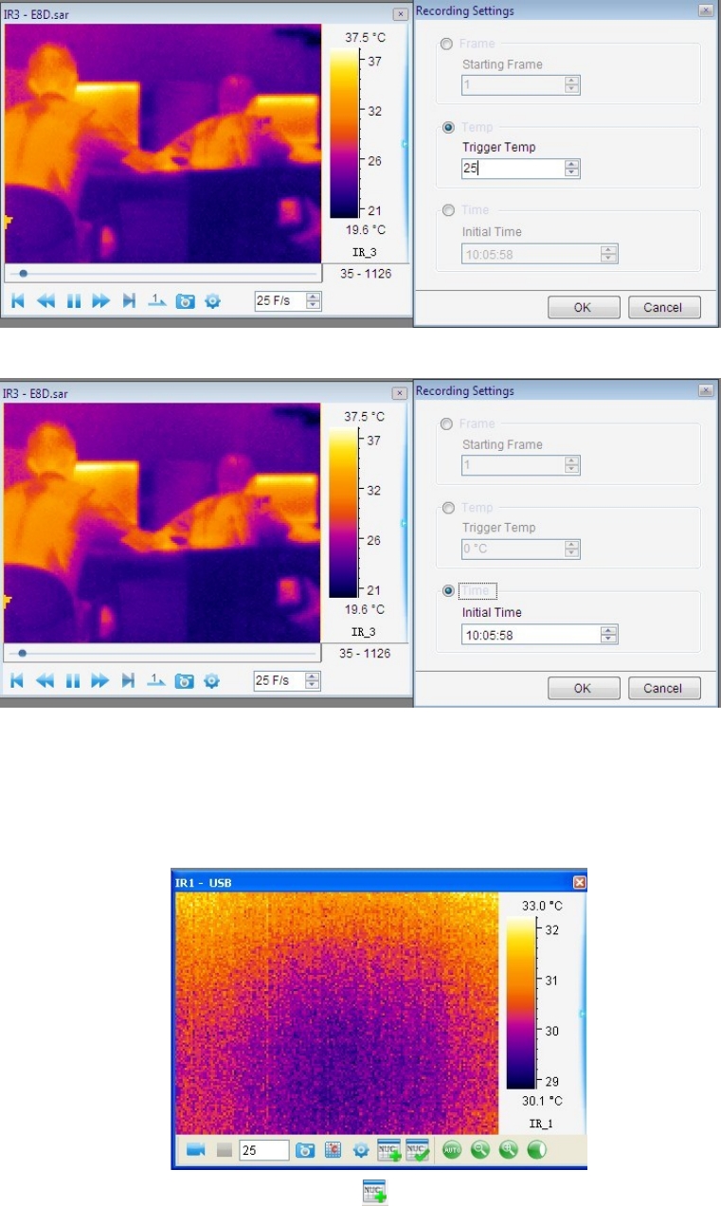Jump to first frame in IR3 beside Temp-enabled dialog
This screenshot has width=721, height=1206.
click(x=17, y=301)
